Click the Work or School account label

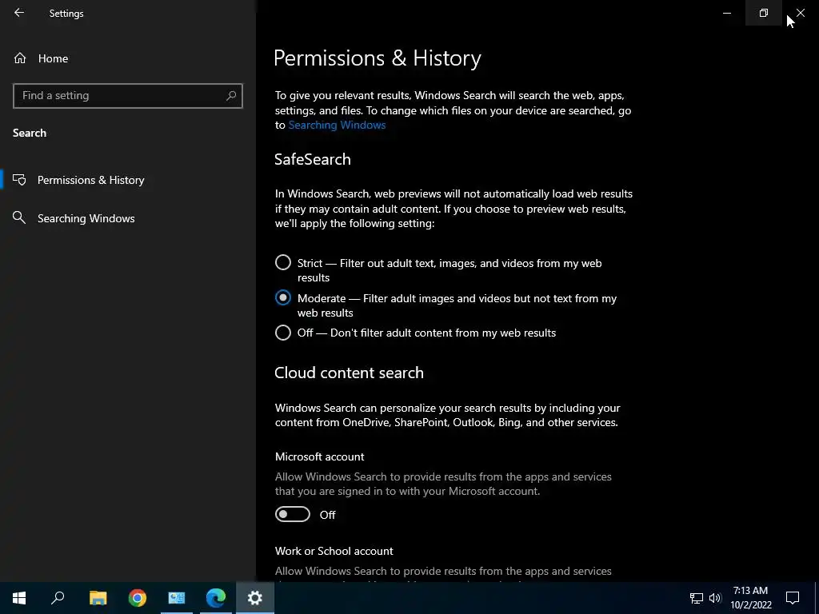coord(334,551)
